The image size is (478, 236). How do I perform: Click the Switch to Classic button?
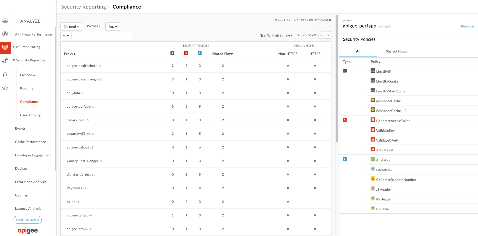(x=28, y=220)
